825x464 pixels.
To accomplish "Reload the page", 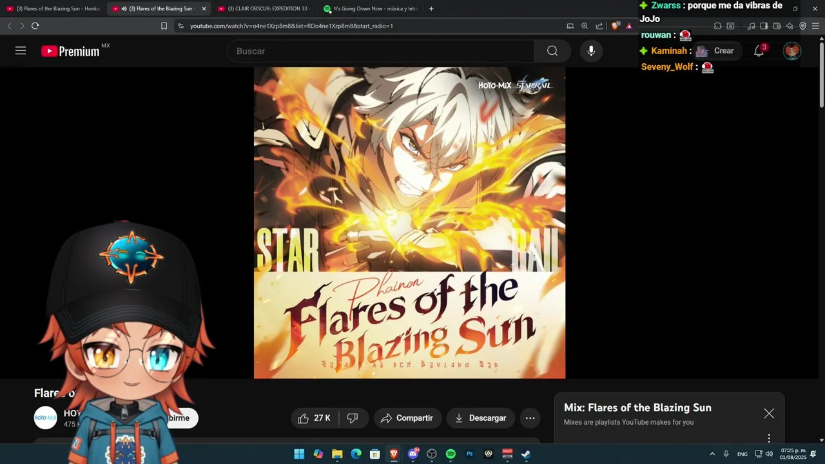I will 35,26.
